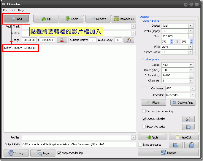The width and height of the screenshot is (203, 161).
Task: Click the clock icon beside Audio Delay
Action: click(x=129, y=40)
